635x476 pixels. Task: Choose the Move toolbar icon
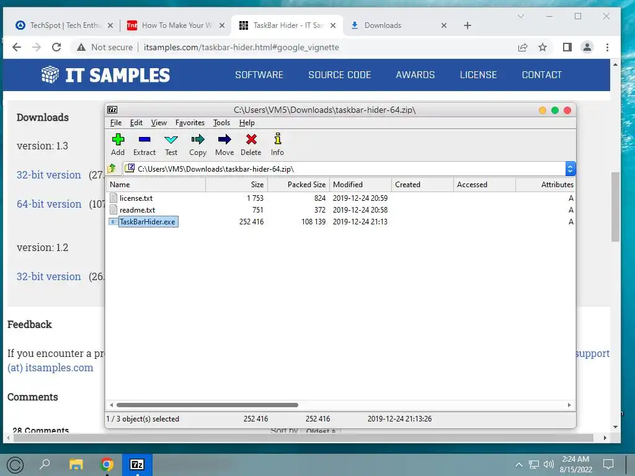[x=224, y=144]
